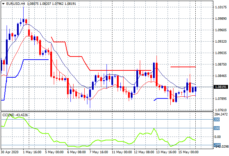The image size is (229, 156).
Task: Click the 15 May 00:00 time label
Action: point(188,152)
